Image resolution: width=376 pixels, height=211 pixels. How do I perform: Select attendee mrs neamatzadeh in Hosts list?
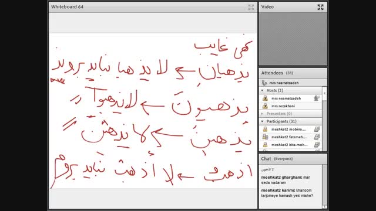(x=290, y=98)
